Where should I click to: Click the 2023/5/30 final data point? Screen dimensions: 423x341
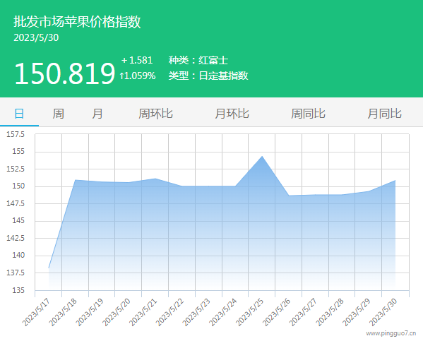pyautogui.click(x=395, y=180)
